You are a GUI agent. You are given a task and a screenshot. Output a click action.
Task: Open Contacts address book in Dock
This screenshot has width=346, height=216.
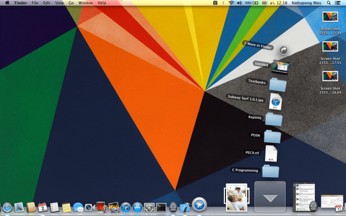pos(31,208)
